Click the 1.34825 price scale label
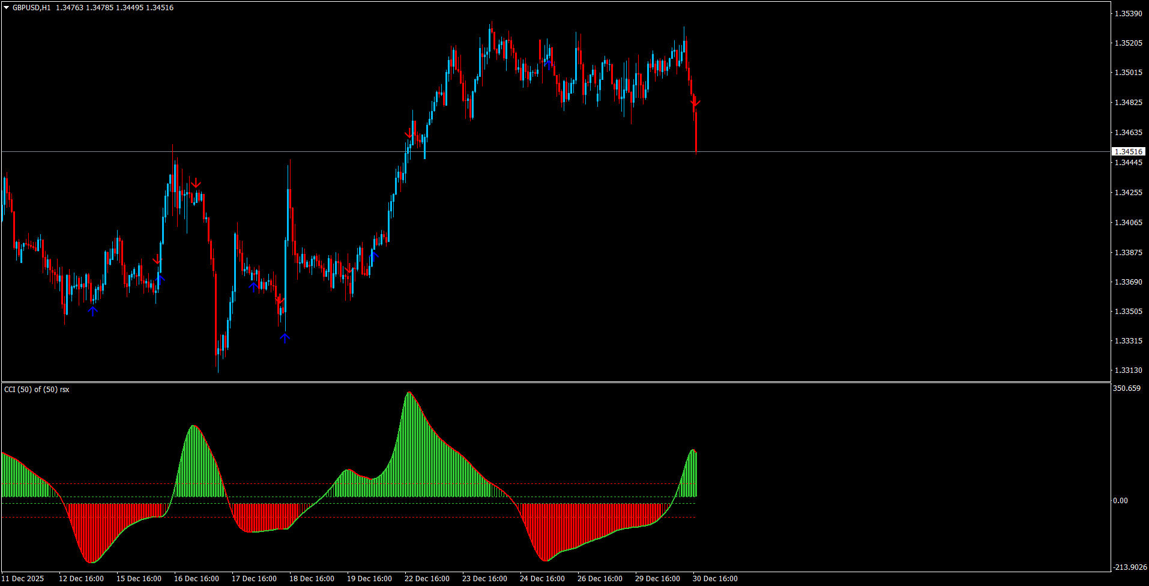 [1129, 103]
